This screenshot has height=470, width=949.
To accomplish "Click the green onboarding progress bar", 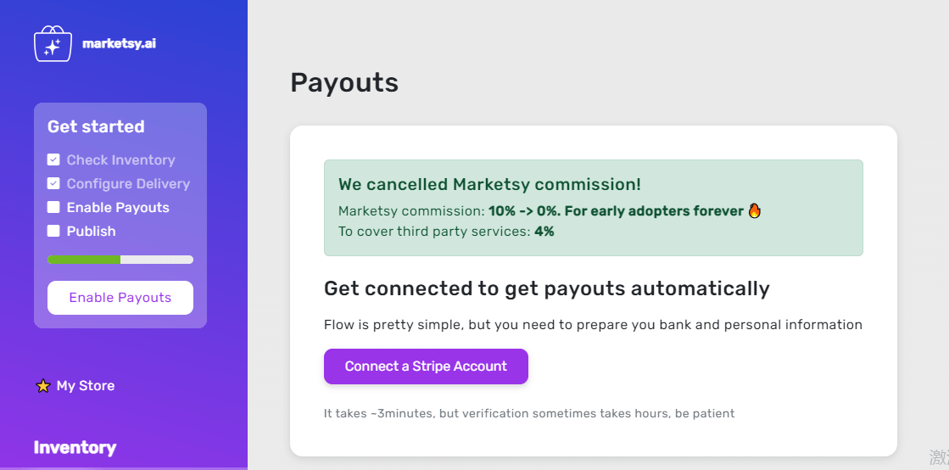I will (120, 260).
